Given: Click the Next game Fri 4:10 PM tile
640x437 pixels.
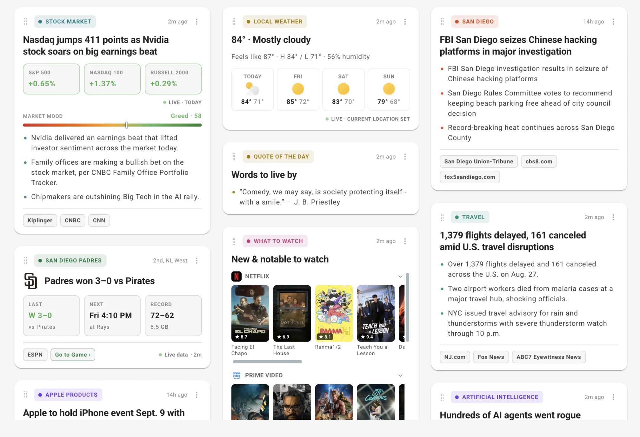Looking at the screenshot, I should 112,316.
